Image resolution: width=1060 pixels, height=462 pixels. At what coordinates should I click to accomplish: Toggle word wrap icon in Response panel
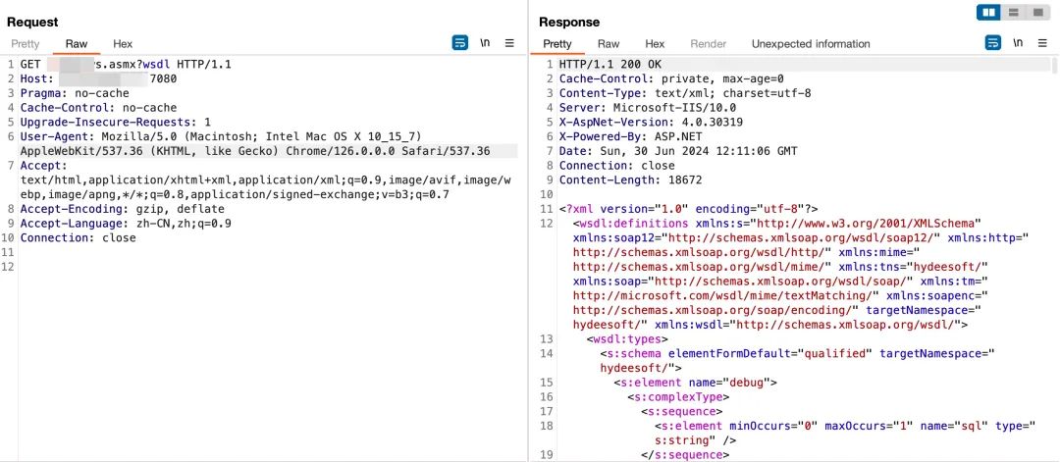992,43
